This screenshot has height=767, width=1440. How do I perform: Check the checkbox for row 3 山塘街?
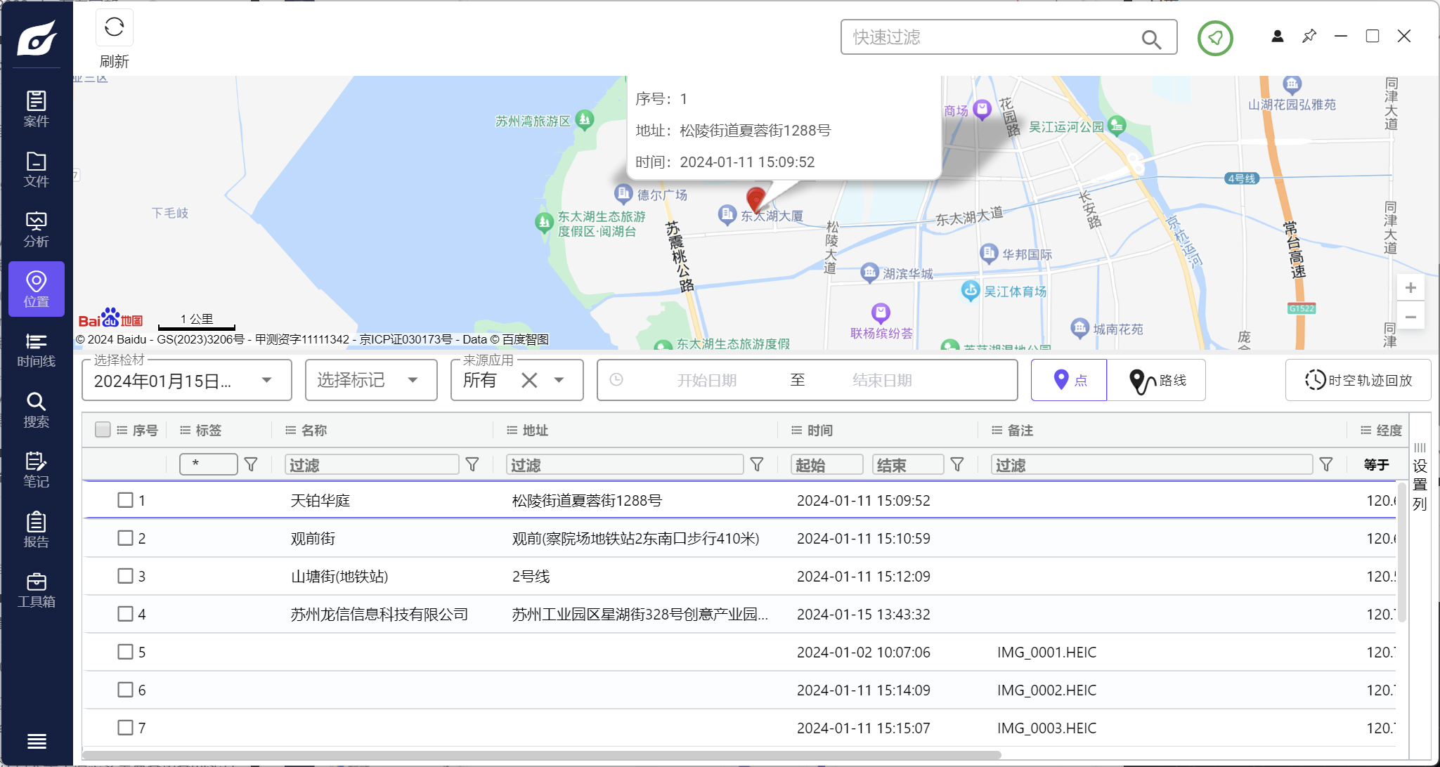125,576
